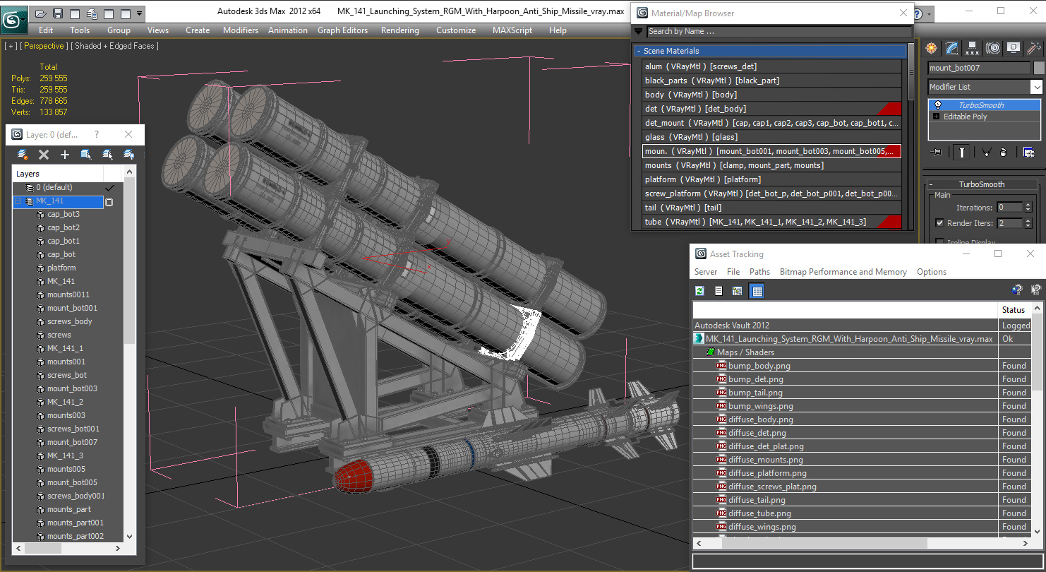The height and width of the screenshot is (572, 1046).
Task: Click Highlight Selected Objects' Layers icon
Action: [107, 155]
